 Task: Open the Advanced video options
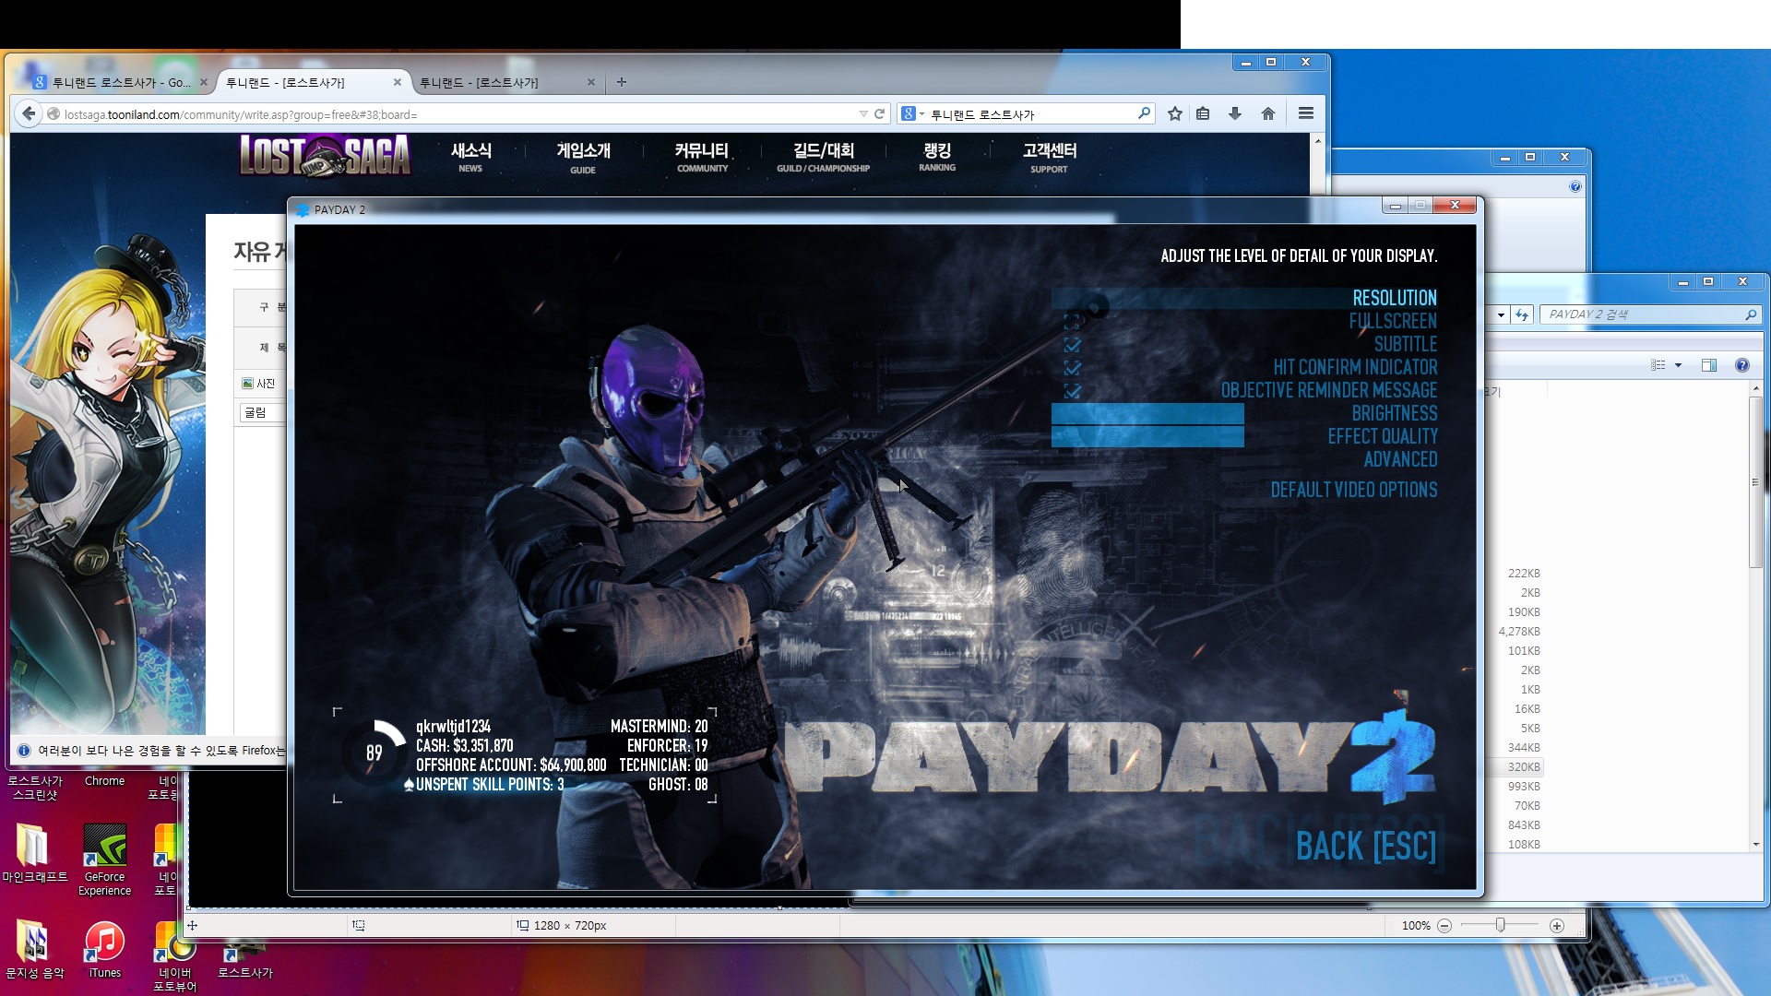(1400, 459)
